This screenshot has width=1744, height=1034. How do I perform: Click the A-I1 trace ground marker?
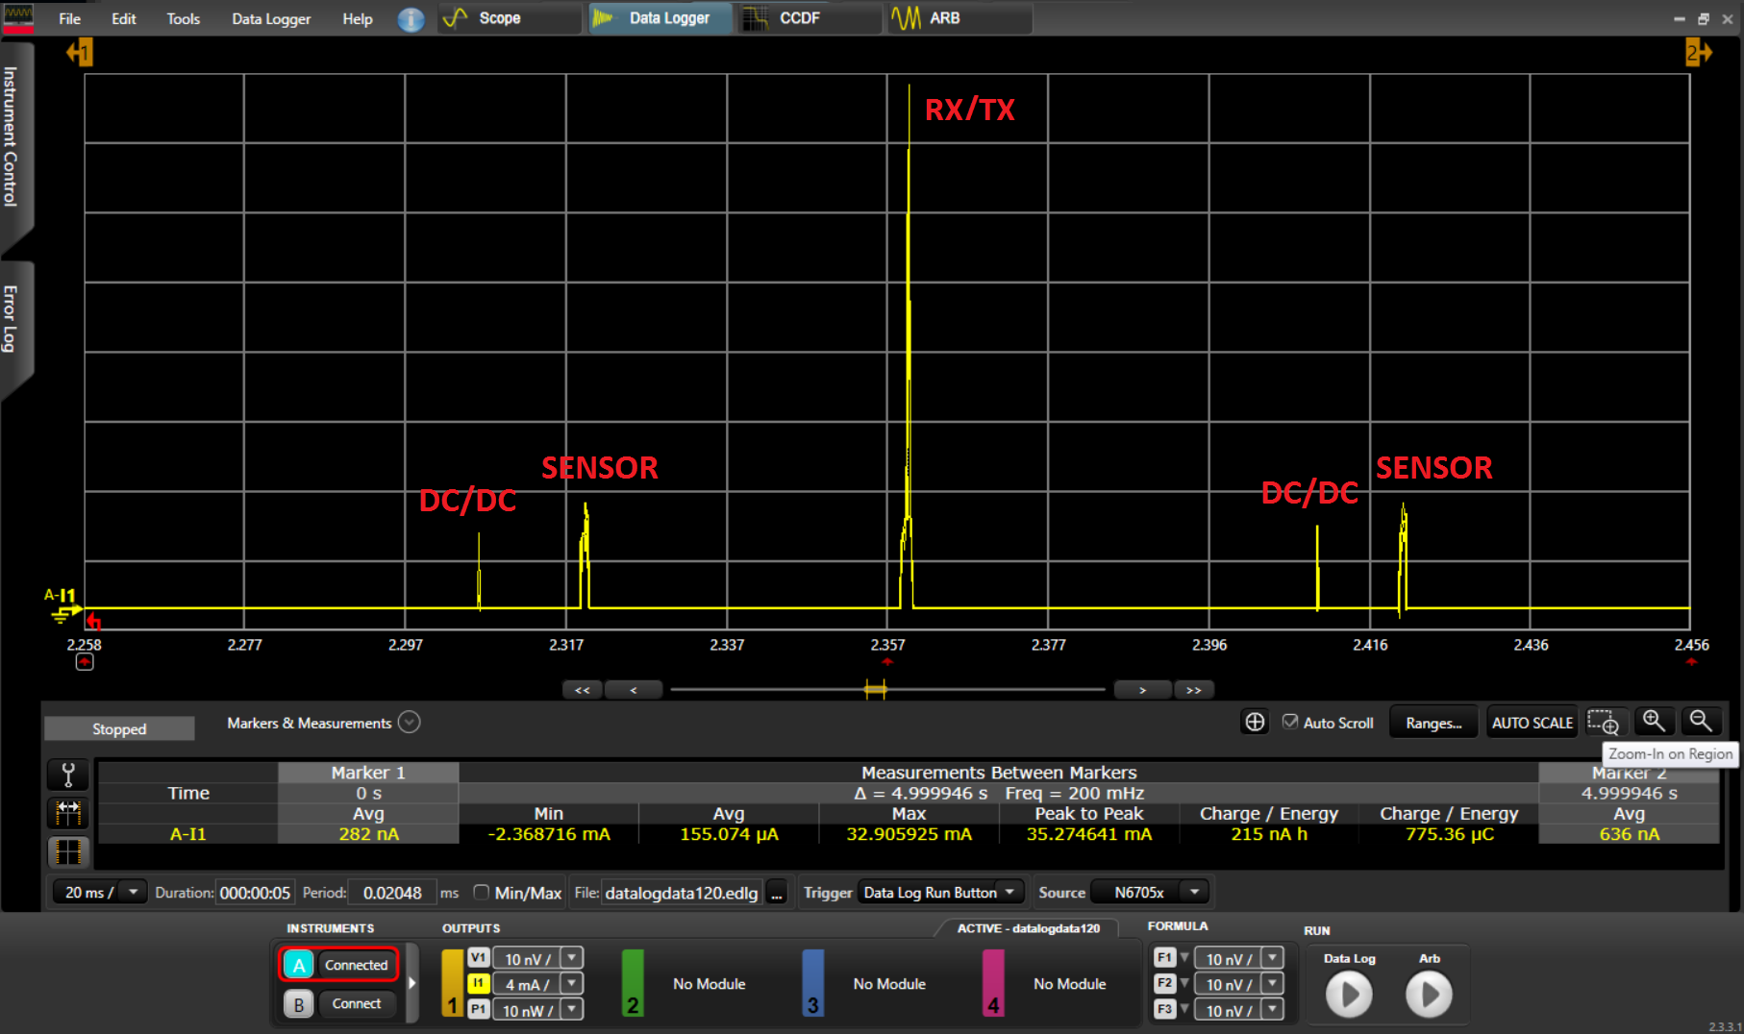click(64, 605)
